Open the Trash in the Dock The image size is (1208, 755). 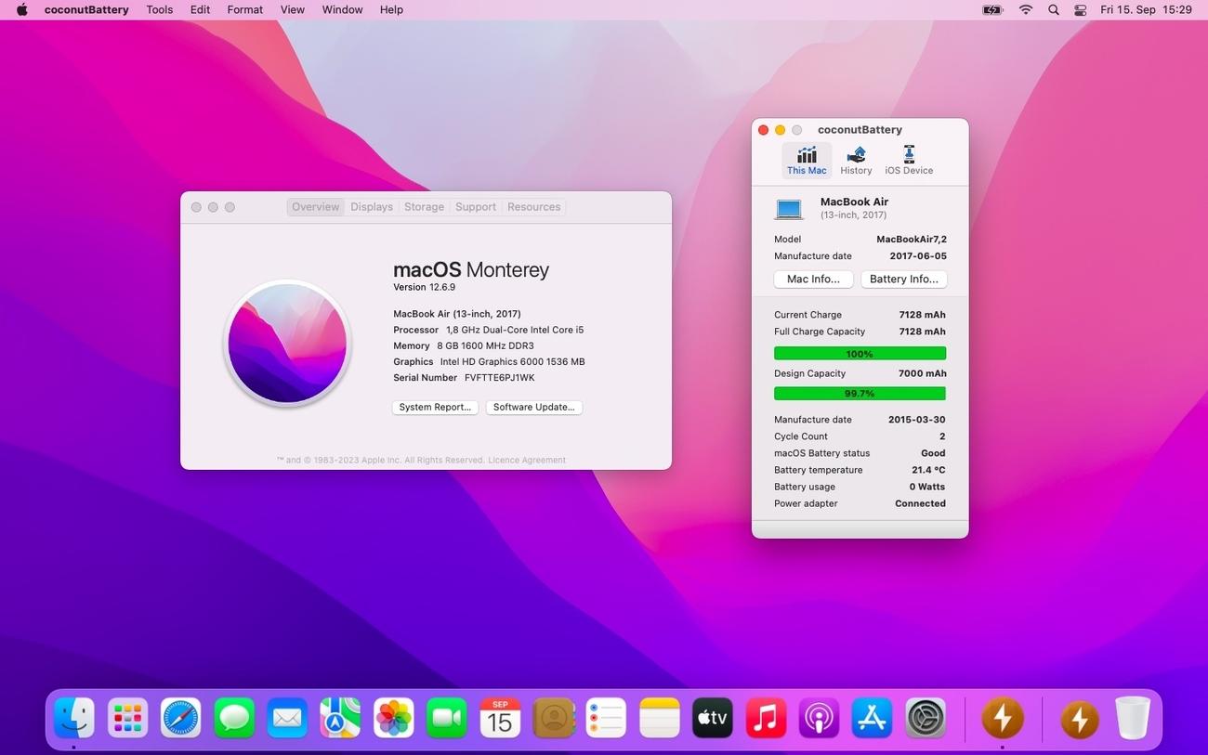tap(1133, 718)
